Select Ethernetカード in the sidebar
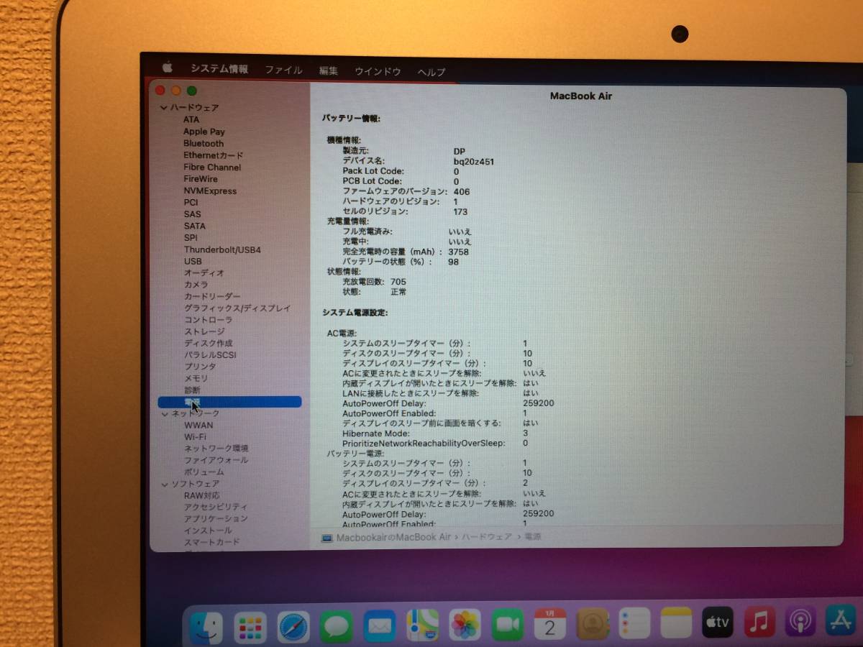863x647 pixels. 213,155
